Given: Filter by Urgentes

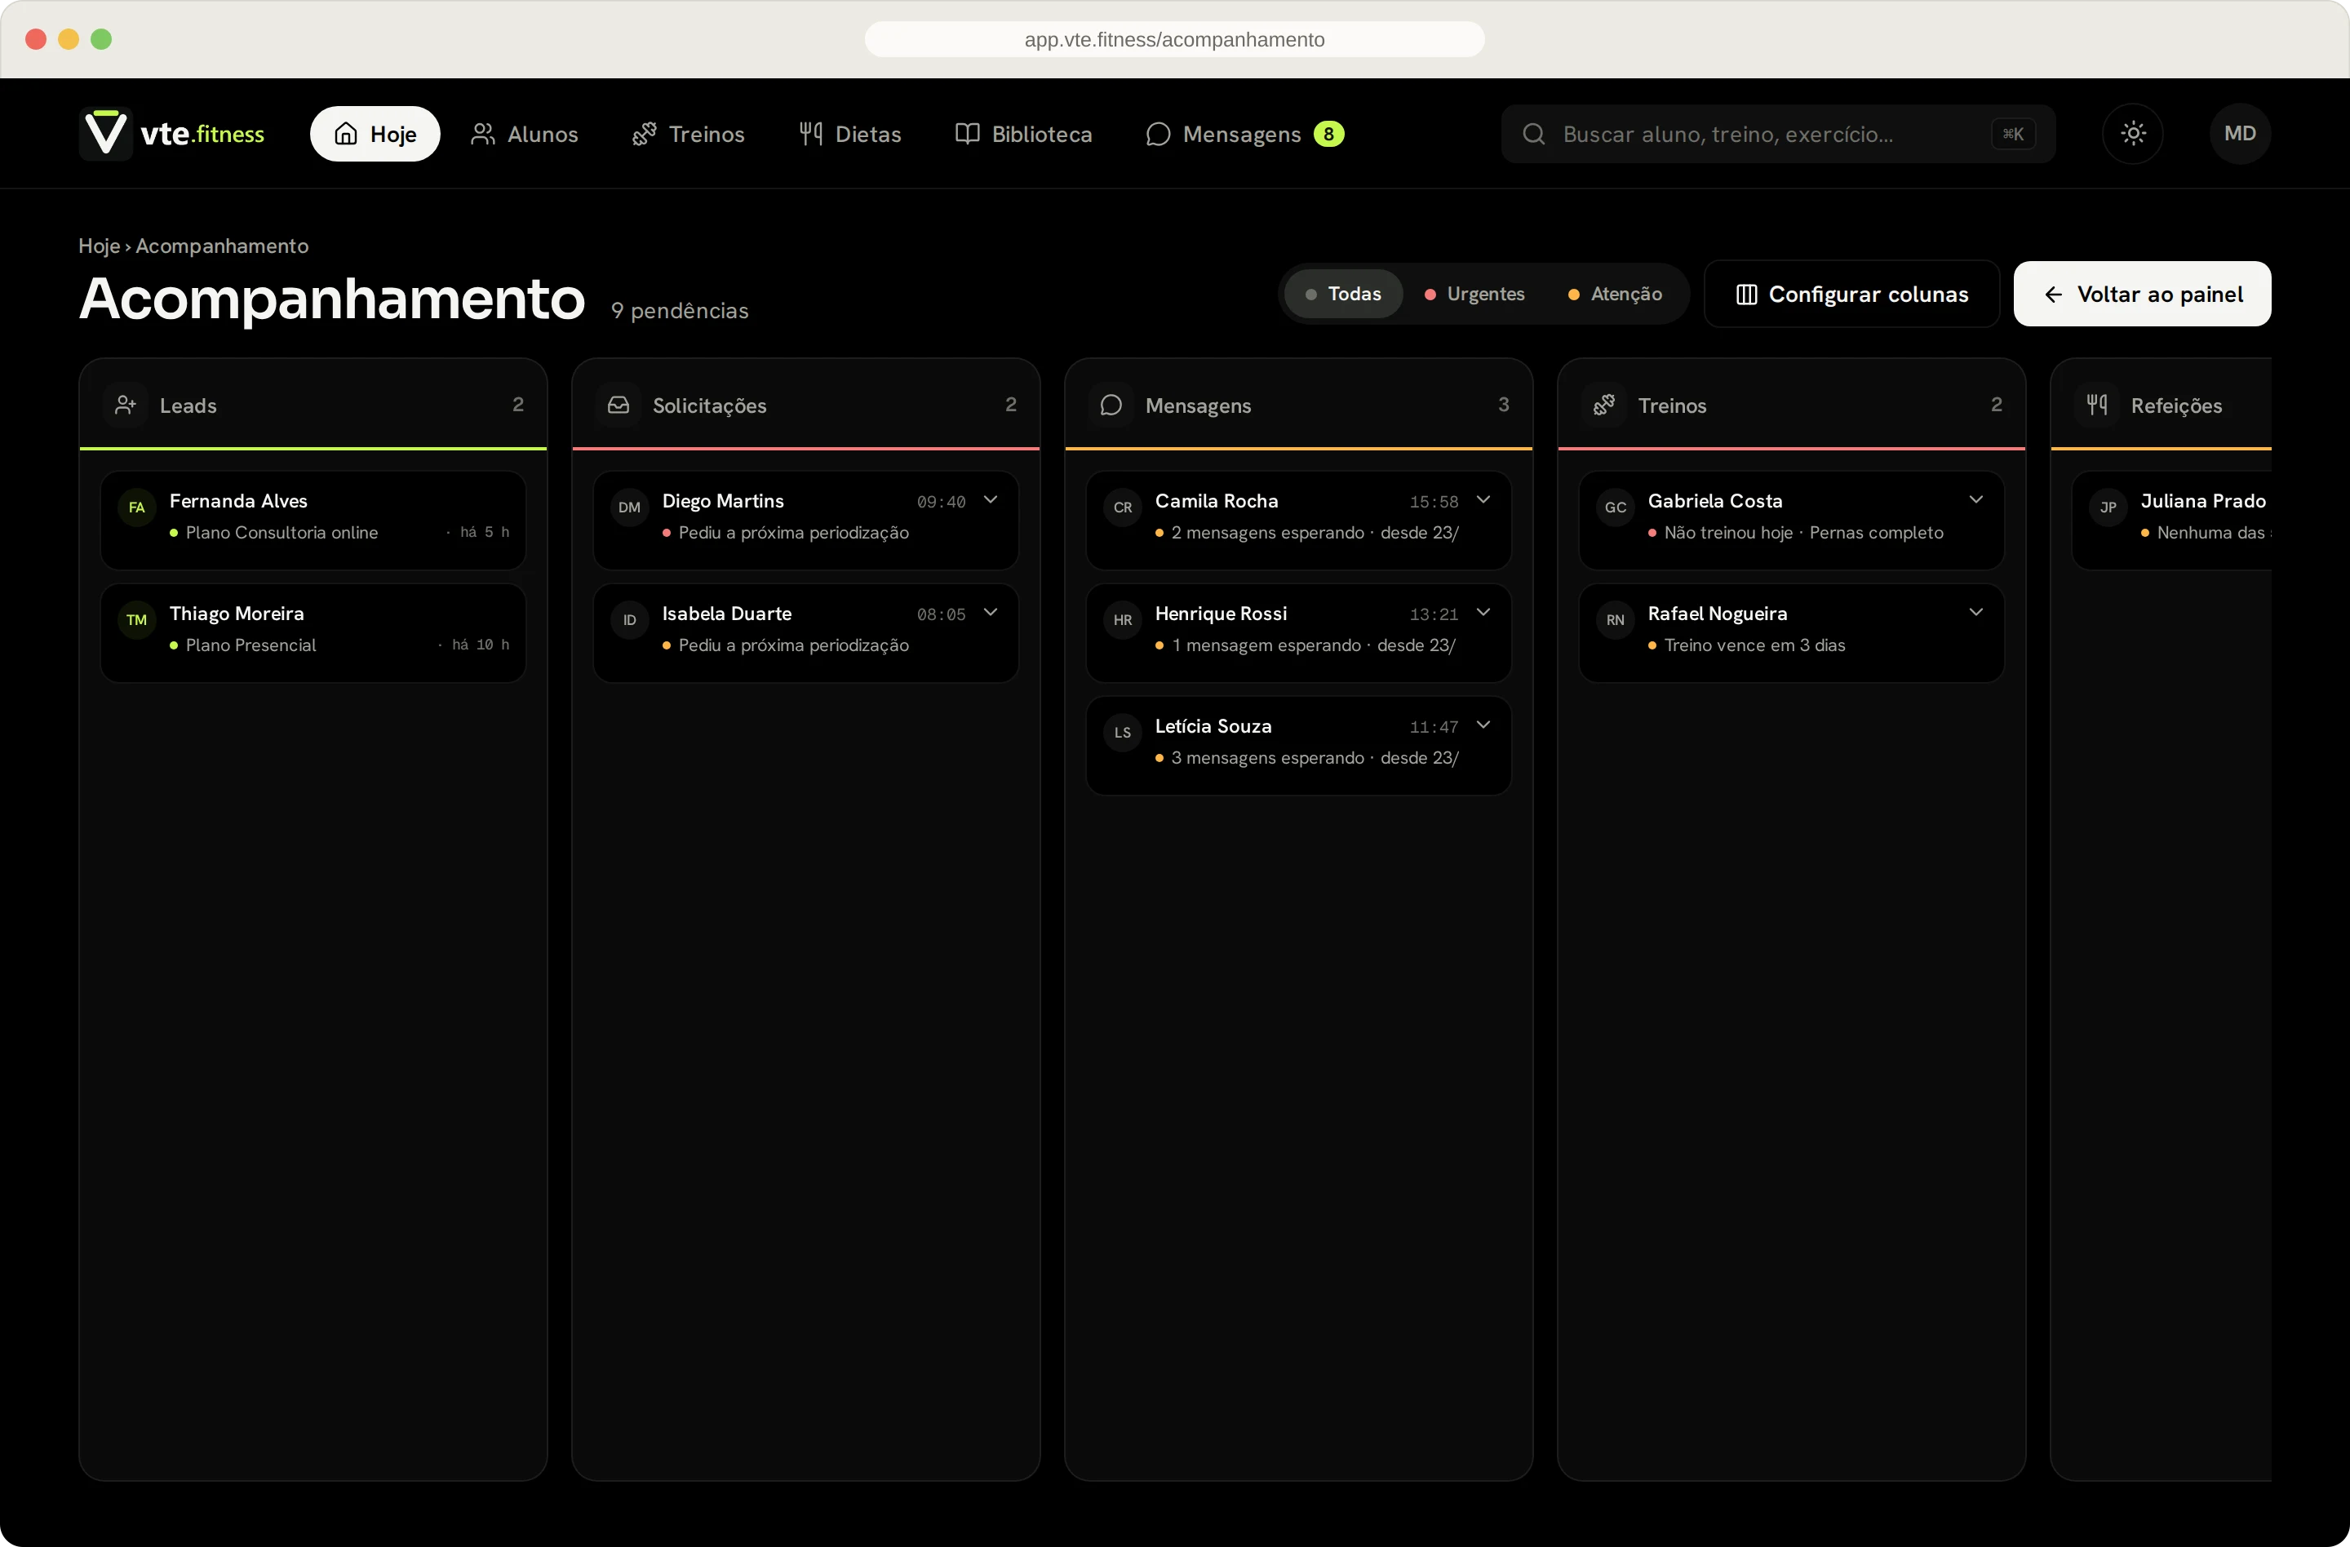Looking at the screenshot, I should point(1474,295).
